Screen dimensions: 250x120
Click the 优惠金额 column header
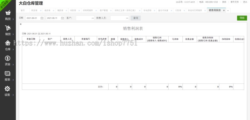click(190, 39)
